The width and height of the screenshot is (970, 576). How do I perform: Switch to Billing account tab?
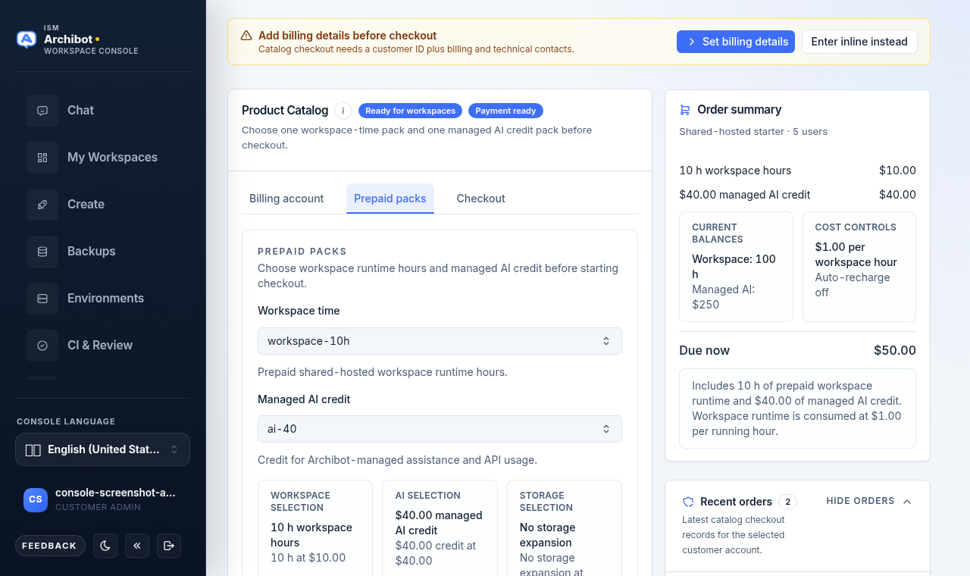pos(286,199)
